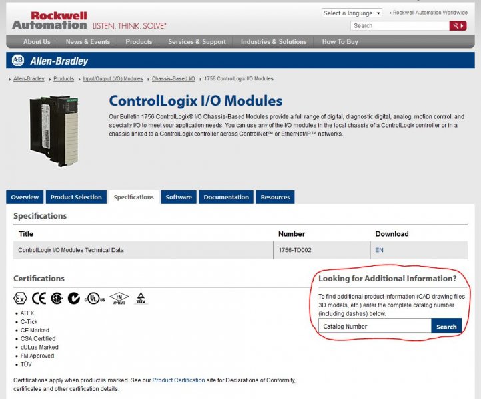Click the cULus Marked list item
The width and height of the screenshot is (481, 399).
[x=39, y=347]
